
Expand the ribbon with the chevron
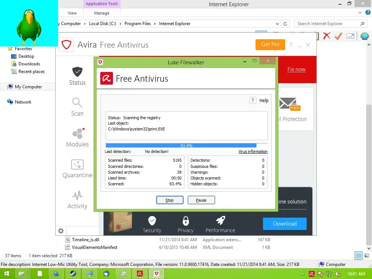(360, 13)
